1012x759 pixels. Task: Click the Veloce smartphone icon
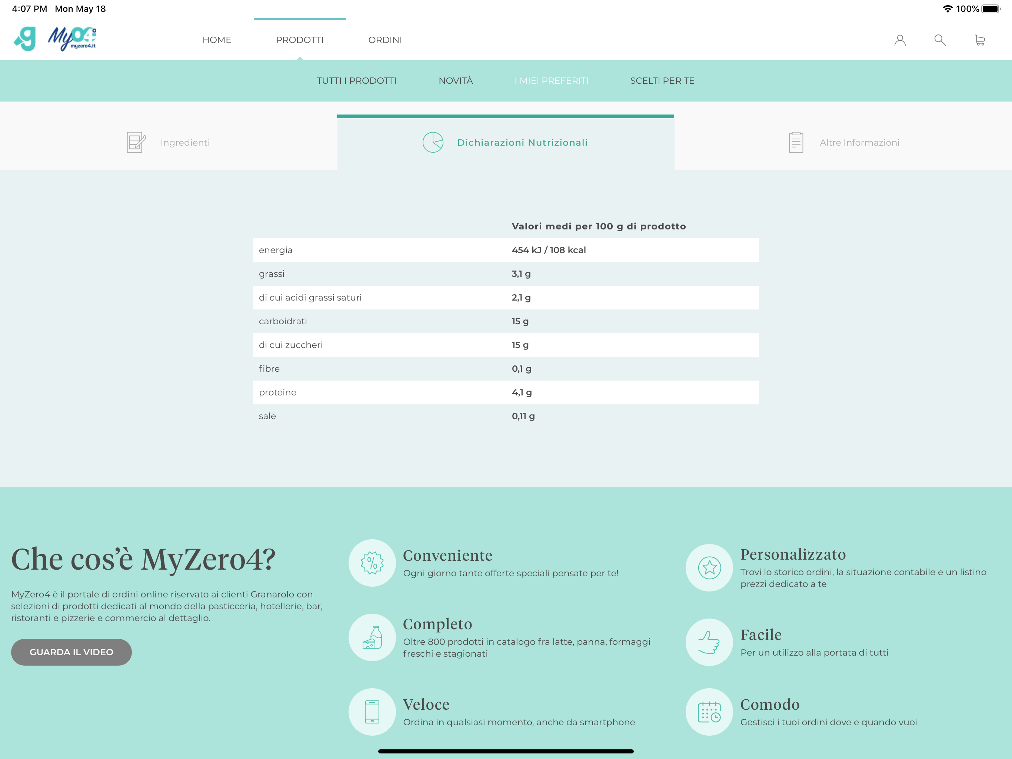(372, 712)
